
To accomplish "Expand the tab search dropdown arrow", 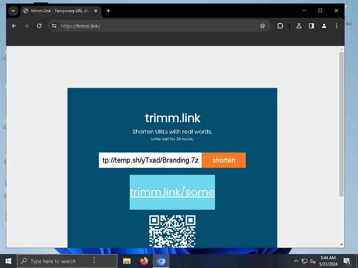I will 13,11.
